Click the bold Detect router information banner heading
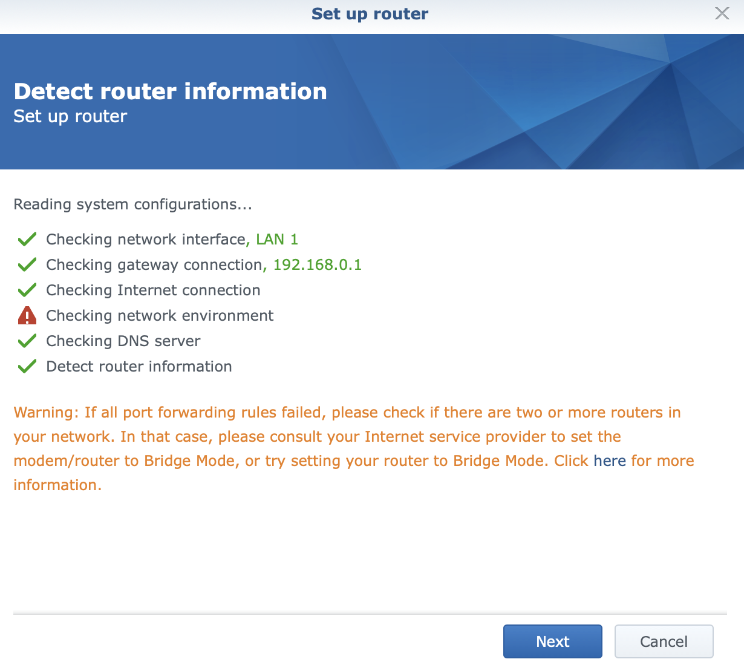The width and height of the screenshot is (744, 662). (x=170, y=91)
